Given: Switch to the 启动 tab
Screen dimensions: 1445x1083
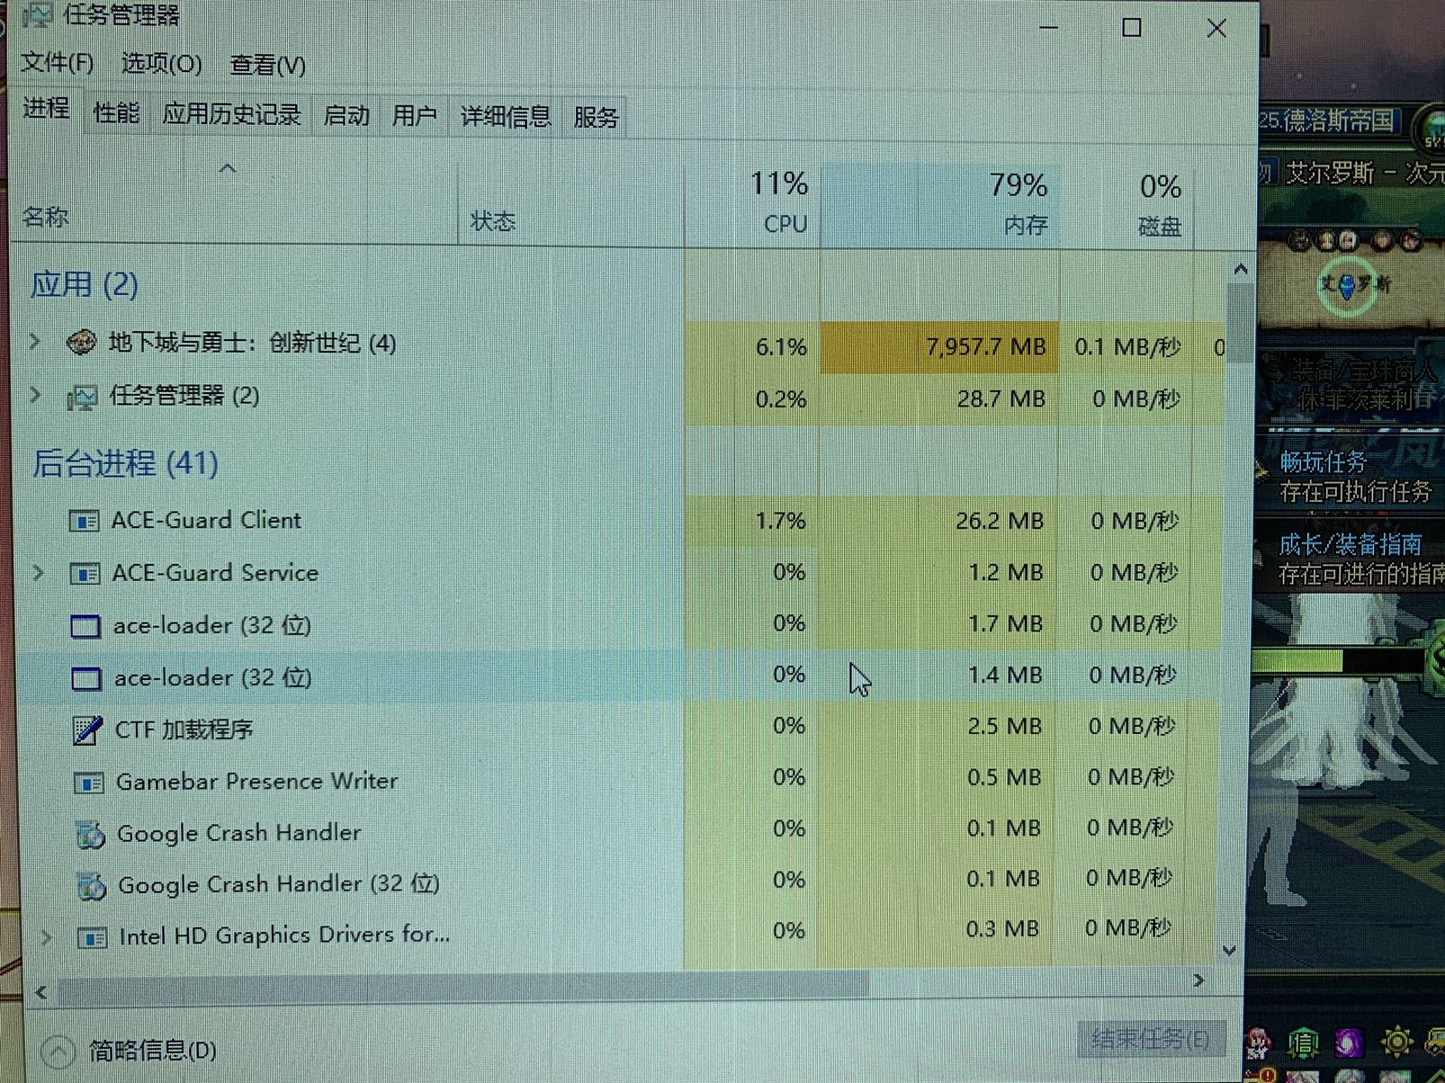Looking at the screenshot, I should click(346, 115).
